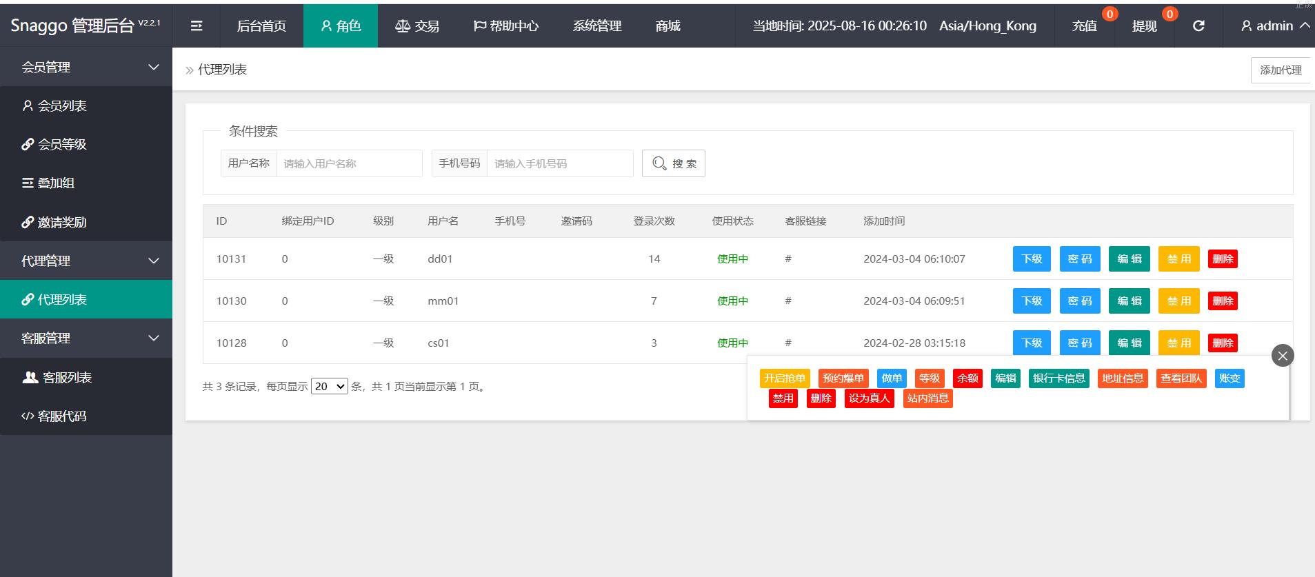Open the 帮助中心 top menu

coord(505,26)
